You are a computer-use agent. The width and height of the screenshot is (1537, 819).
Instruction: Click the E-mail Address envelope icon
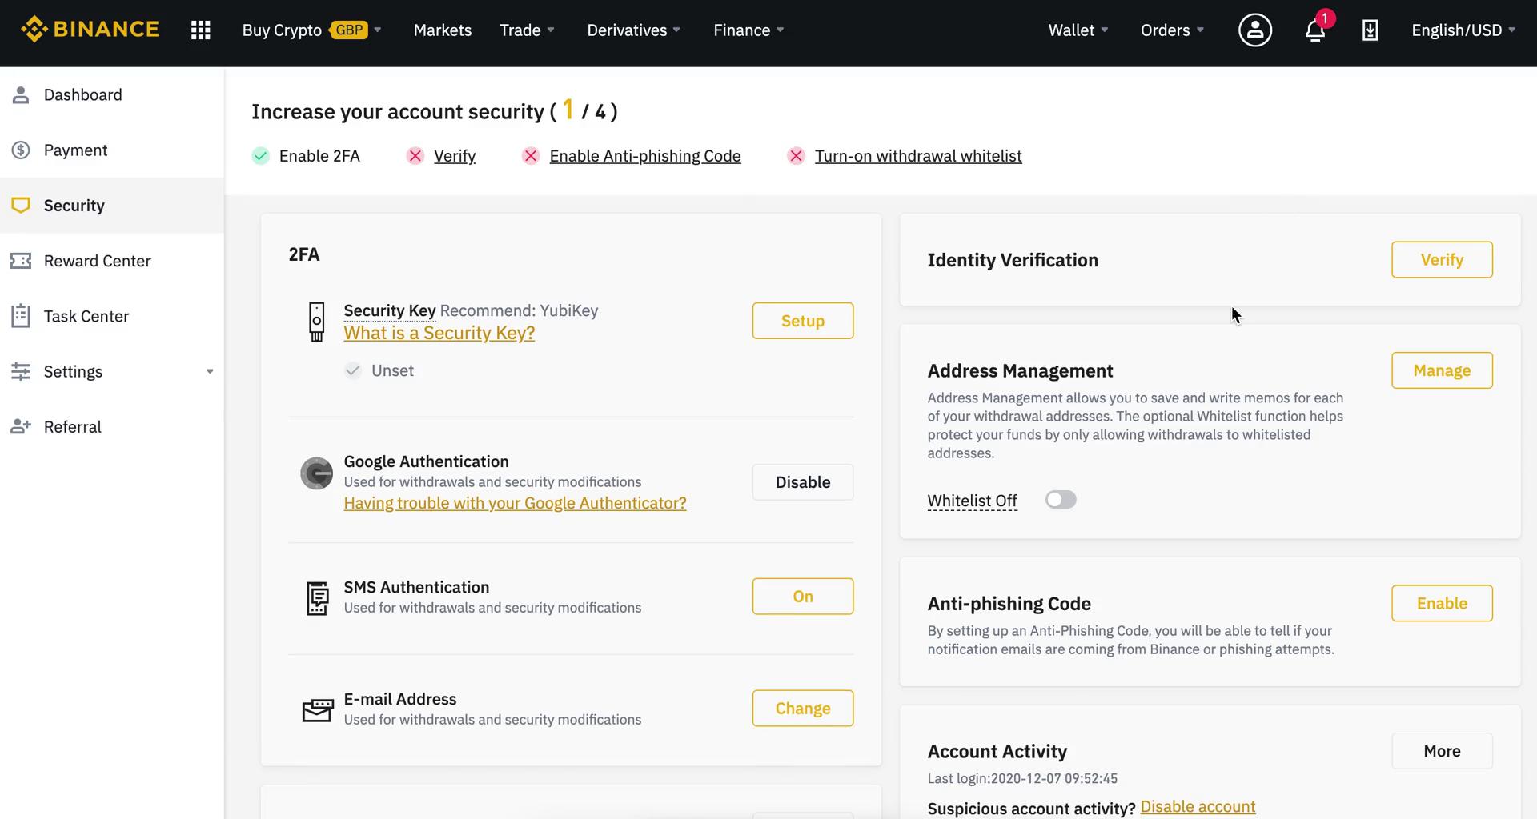pos(318,709)
